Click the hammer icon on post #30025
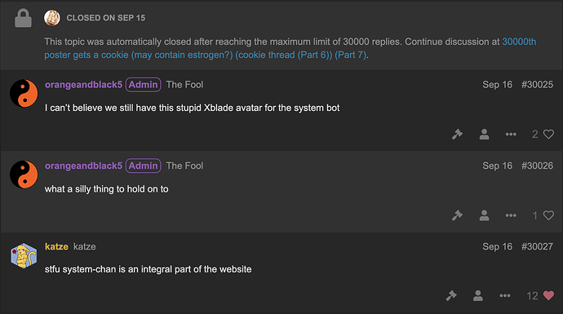The width and height of the screenshot is (563, 314). coord(457,135)
